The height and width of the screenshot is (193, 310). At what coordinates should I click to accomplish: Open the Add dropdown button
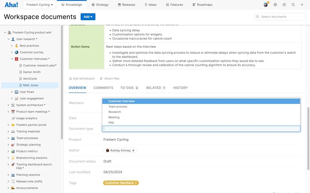[88, 17]
